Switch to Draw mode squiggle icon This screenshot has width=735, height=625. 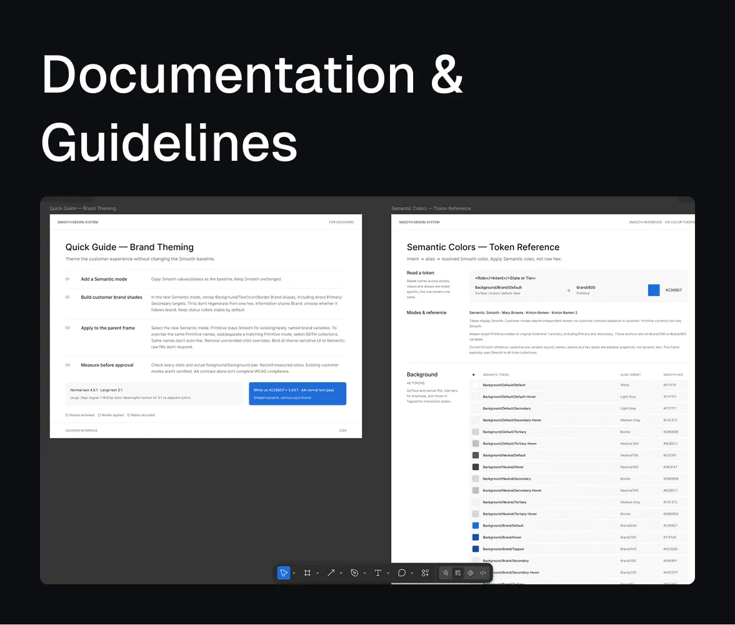pos(445,573)
